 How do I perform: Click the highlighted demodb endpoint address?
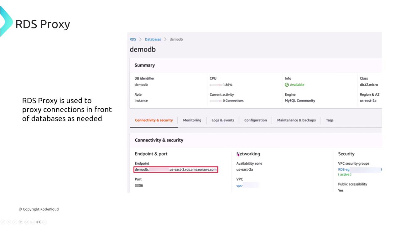[175, 170]
